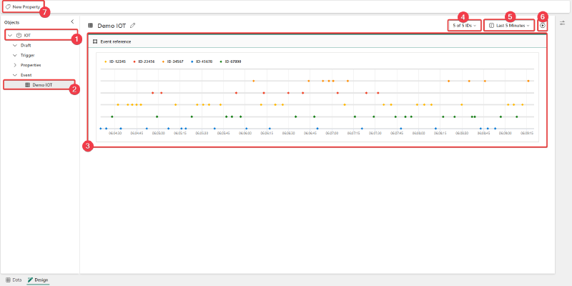Click the Objects panel heading
Viewport: 572px width, 286px height.
[12, 22]
